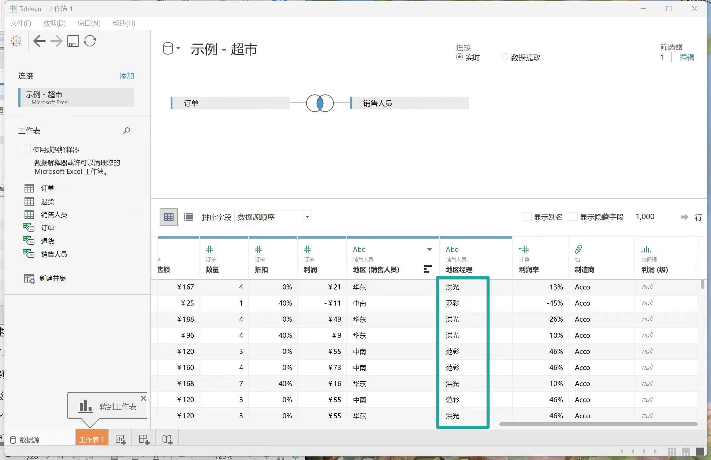The image size is (711, 460).
Task: Check the 显示别名 checkbox
Action: click(528, 217)
